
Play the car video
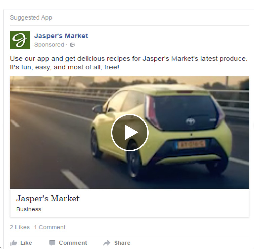[x=130, y=133]
